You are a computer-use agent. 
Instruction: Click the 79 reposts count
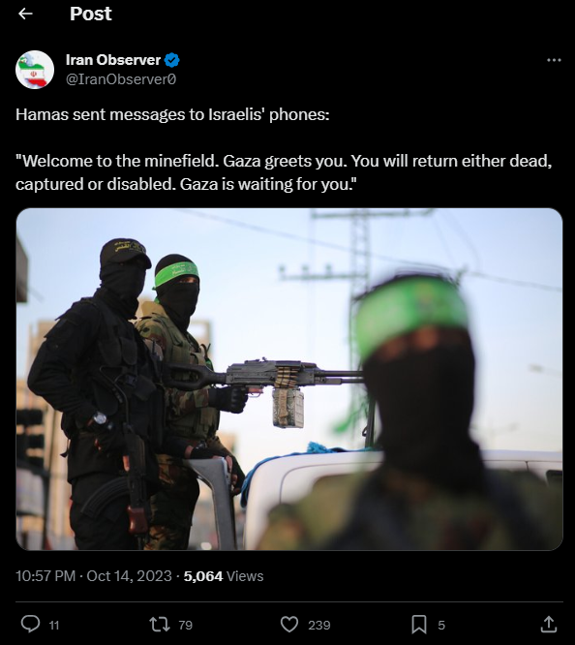(x=186, y=625)
